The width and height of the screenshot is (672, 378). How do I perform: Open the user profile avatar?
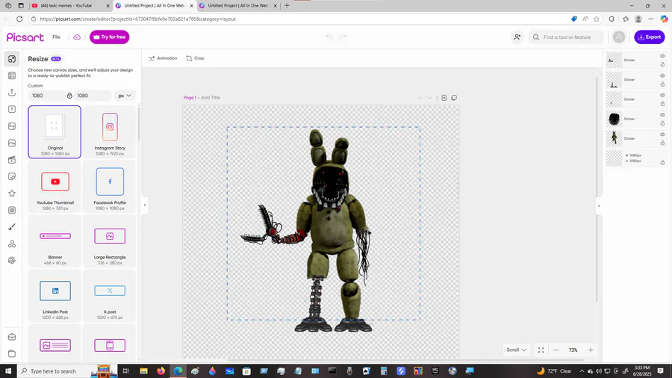click(x=619, y=37)
